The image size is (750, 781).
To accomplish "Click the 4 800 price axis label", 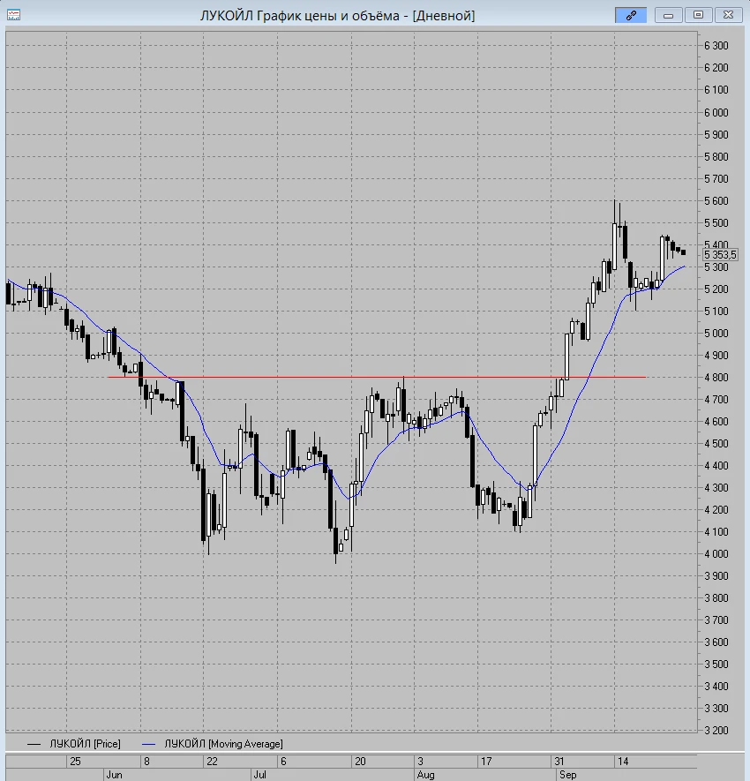I will (x=716, y=377).
